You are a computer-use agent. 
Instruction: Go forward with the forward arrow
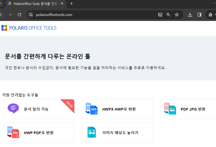coord(10,15)
